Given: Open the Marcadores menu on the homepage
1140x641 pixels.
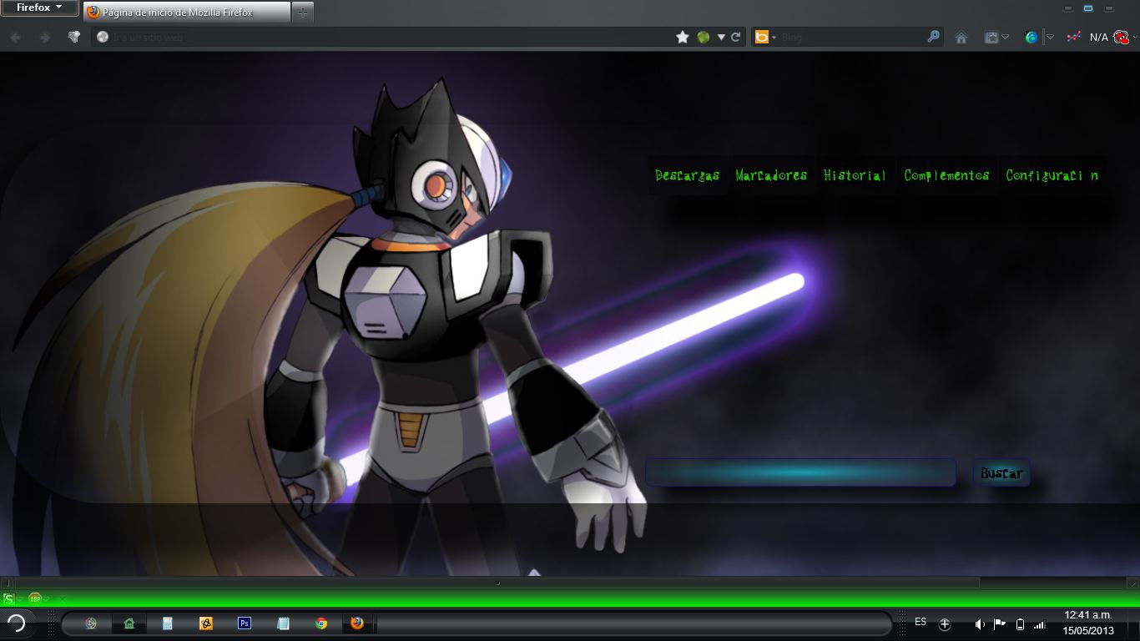Looking at the screenshot, I should (x=770, y=175).
